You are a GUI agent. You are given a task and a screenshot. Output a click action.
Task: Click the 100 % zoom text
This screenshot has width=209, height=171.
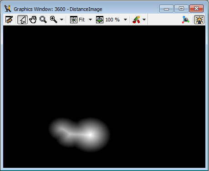point(112,20)
